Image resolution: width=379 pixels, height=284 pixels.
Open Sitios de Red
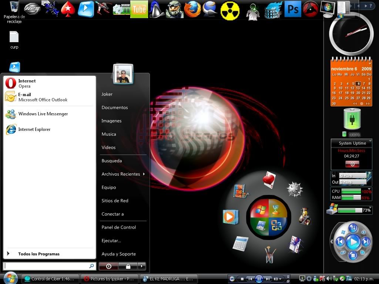click(x=115, y=201)
